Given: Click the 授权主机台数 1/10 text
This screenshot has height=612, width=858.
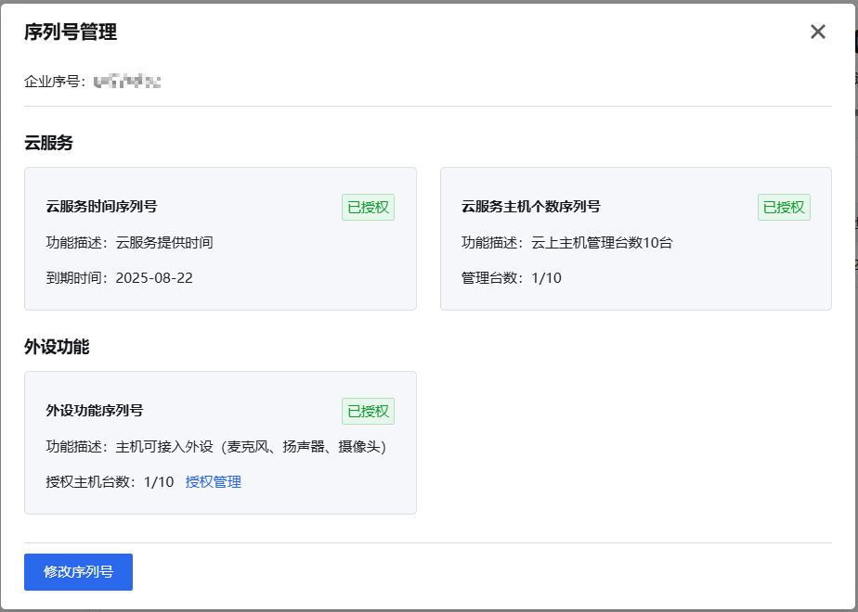Looking at the screenshot, I should [x=110, y=482].
